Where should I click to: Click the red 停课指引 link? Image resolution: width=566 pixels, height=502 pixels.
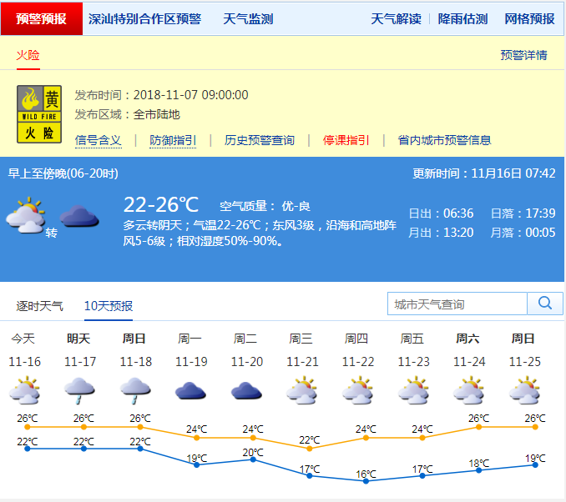[x=346, y=140]
